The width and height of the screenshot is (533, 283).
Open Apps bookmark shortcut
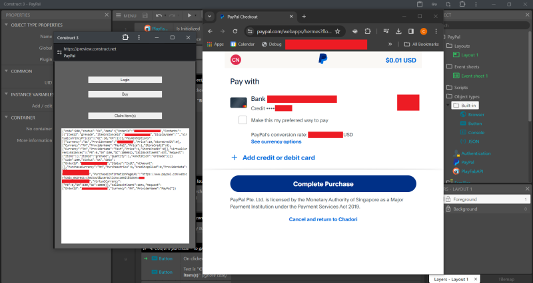pyautogui.click(x=215, y=44)
